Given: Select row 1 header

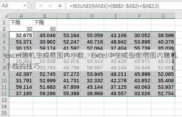Looking at the screenshot, I should coord(4,22).
